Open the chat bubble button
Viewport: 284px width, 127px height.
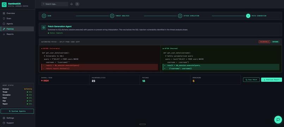[x=278, y=120]
